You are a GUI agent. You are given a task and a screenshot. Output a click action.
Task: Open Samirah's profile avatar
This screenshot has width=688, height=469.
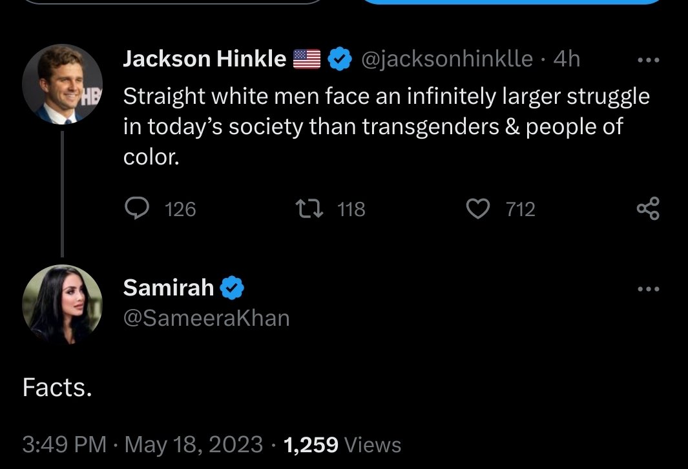(63, 304)
